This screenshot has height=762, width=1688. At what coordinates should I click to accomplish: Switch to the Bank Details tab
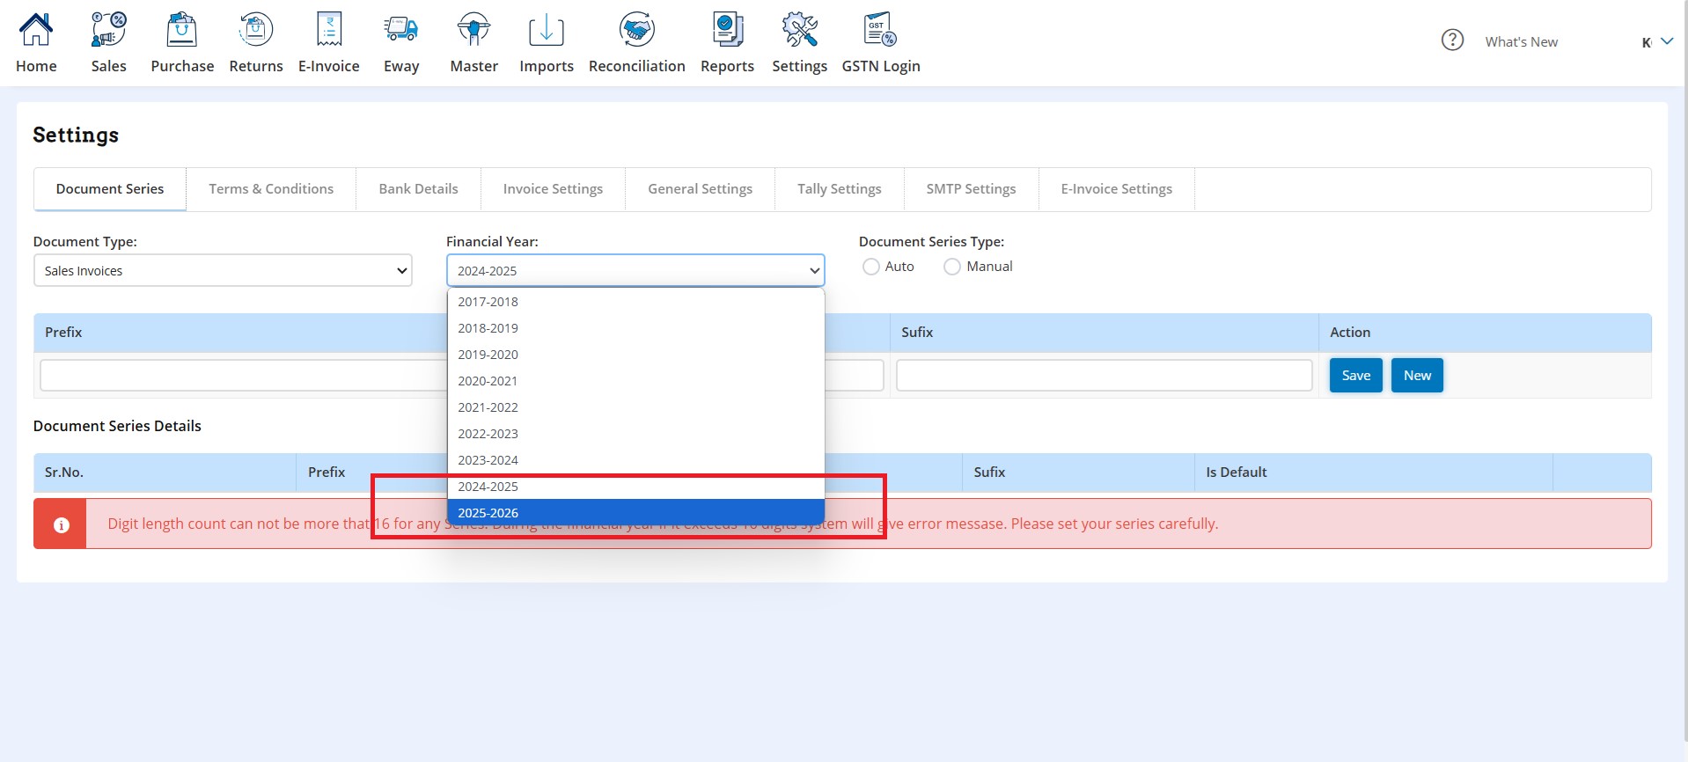418,189
